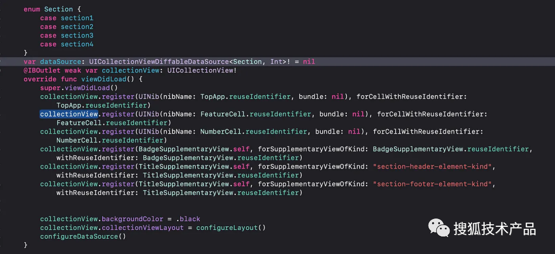Viewport: 555px width, 254px height.
Task: Click "FeatureCell" in the nibName argument
Action: point(223,114)
